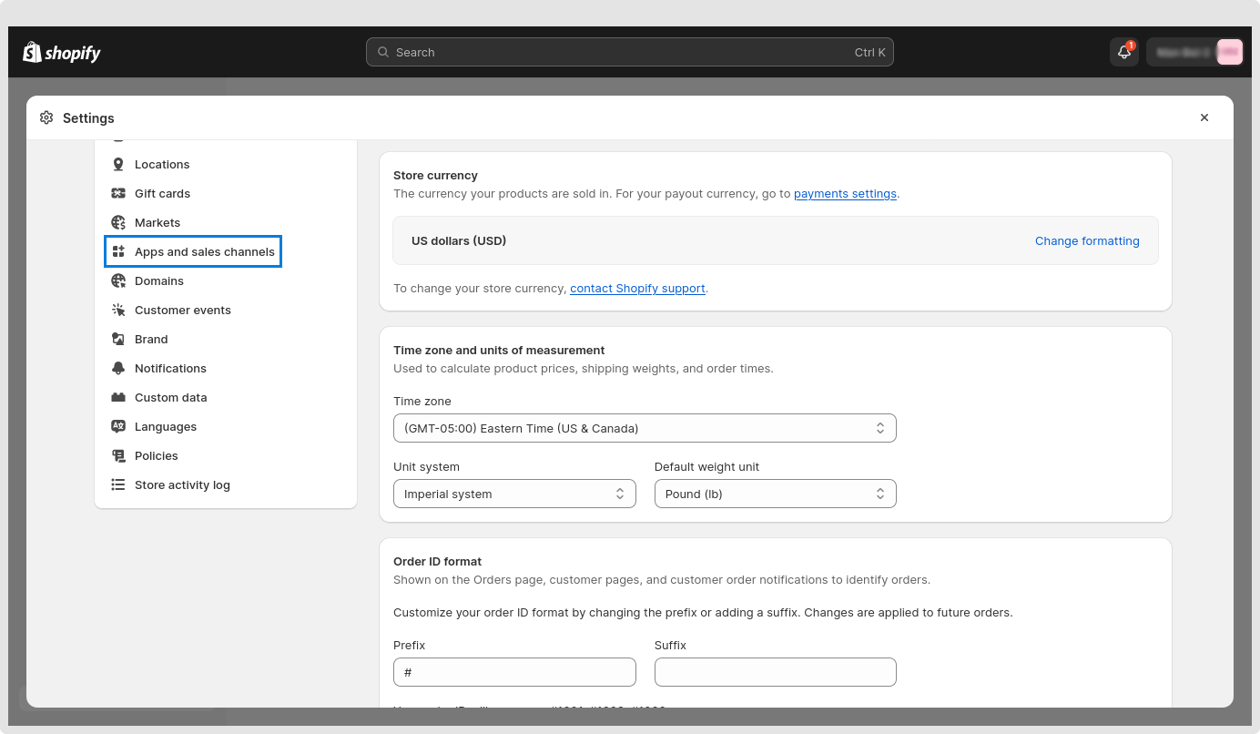Click the Store currency heading
This screenshot has width=1260, height=734.
pyautogui.click(x=435, y=176)
